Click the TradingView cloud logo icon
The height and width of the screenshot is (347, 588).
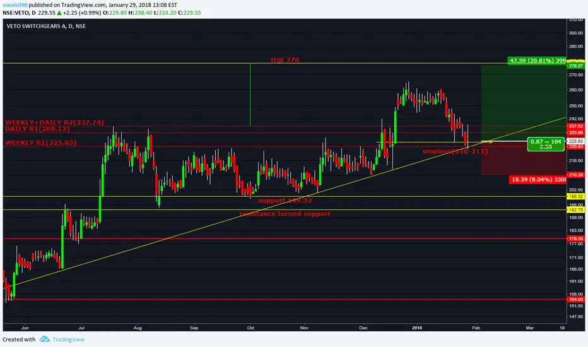[45, 339]
